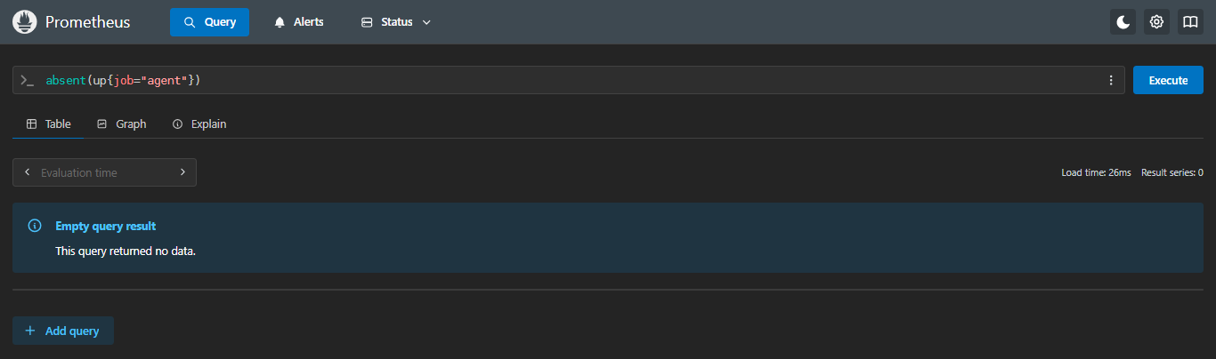Switch to the Graph tab
Image resolution: width=1216 pixels, height=359 pixels.
click(122, 124)
